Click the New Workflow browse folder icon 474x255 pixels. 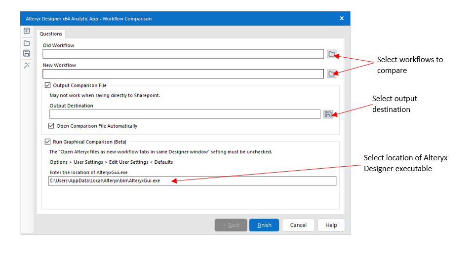pyautogui.click(x=332, y=73)
